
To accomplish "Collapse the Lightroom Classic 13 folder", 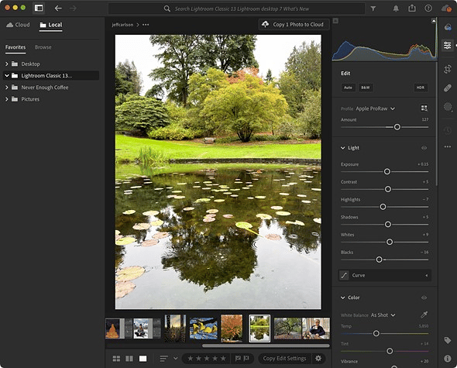I will tap(7, 76).
